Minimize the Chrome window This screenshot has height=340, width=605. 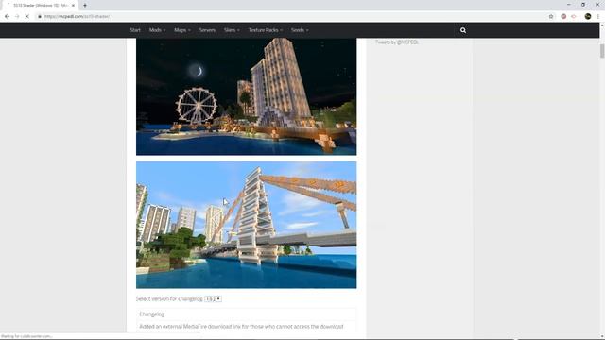pyautogui.click(x=569, y=5)
